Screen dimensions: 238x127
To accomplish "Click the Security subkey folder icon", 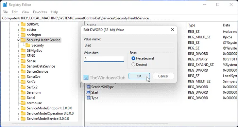I will coord(28,45).
